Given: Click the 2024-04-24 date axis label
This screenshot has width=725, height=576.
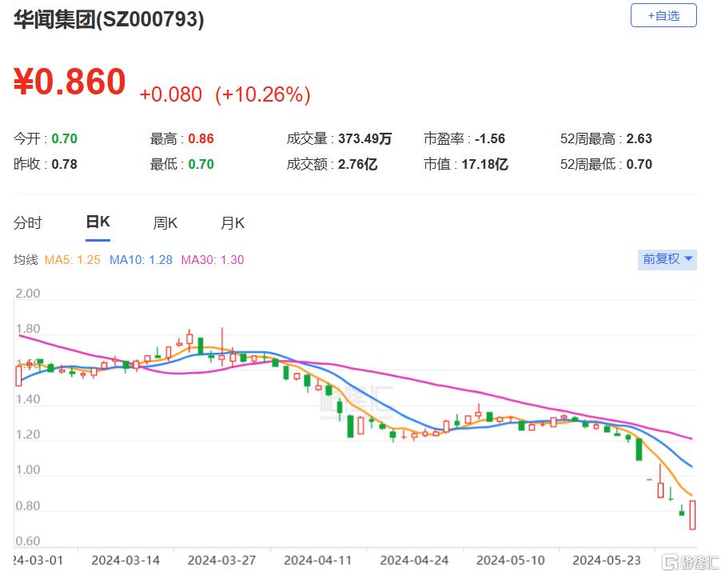Looking at the screenshot, I should click(x=414, y=560).
